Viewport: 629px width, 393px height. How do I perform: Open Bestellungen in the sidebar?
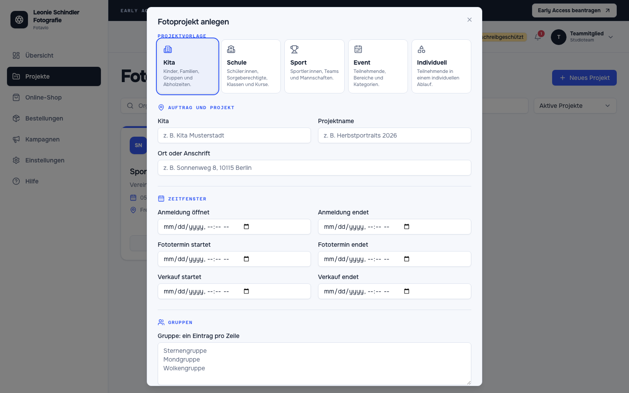pyautogui.click(x=54, y=118)
